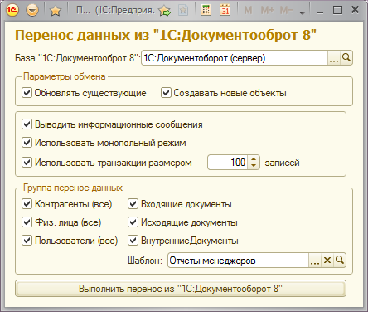
Task: Toggle ВнутренниеДокументы checkbox
Action: click(x=133, y=241)
